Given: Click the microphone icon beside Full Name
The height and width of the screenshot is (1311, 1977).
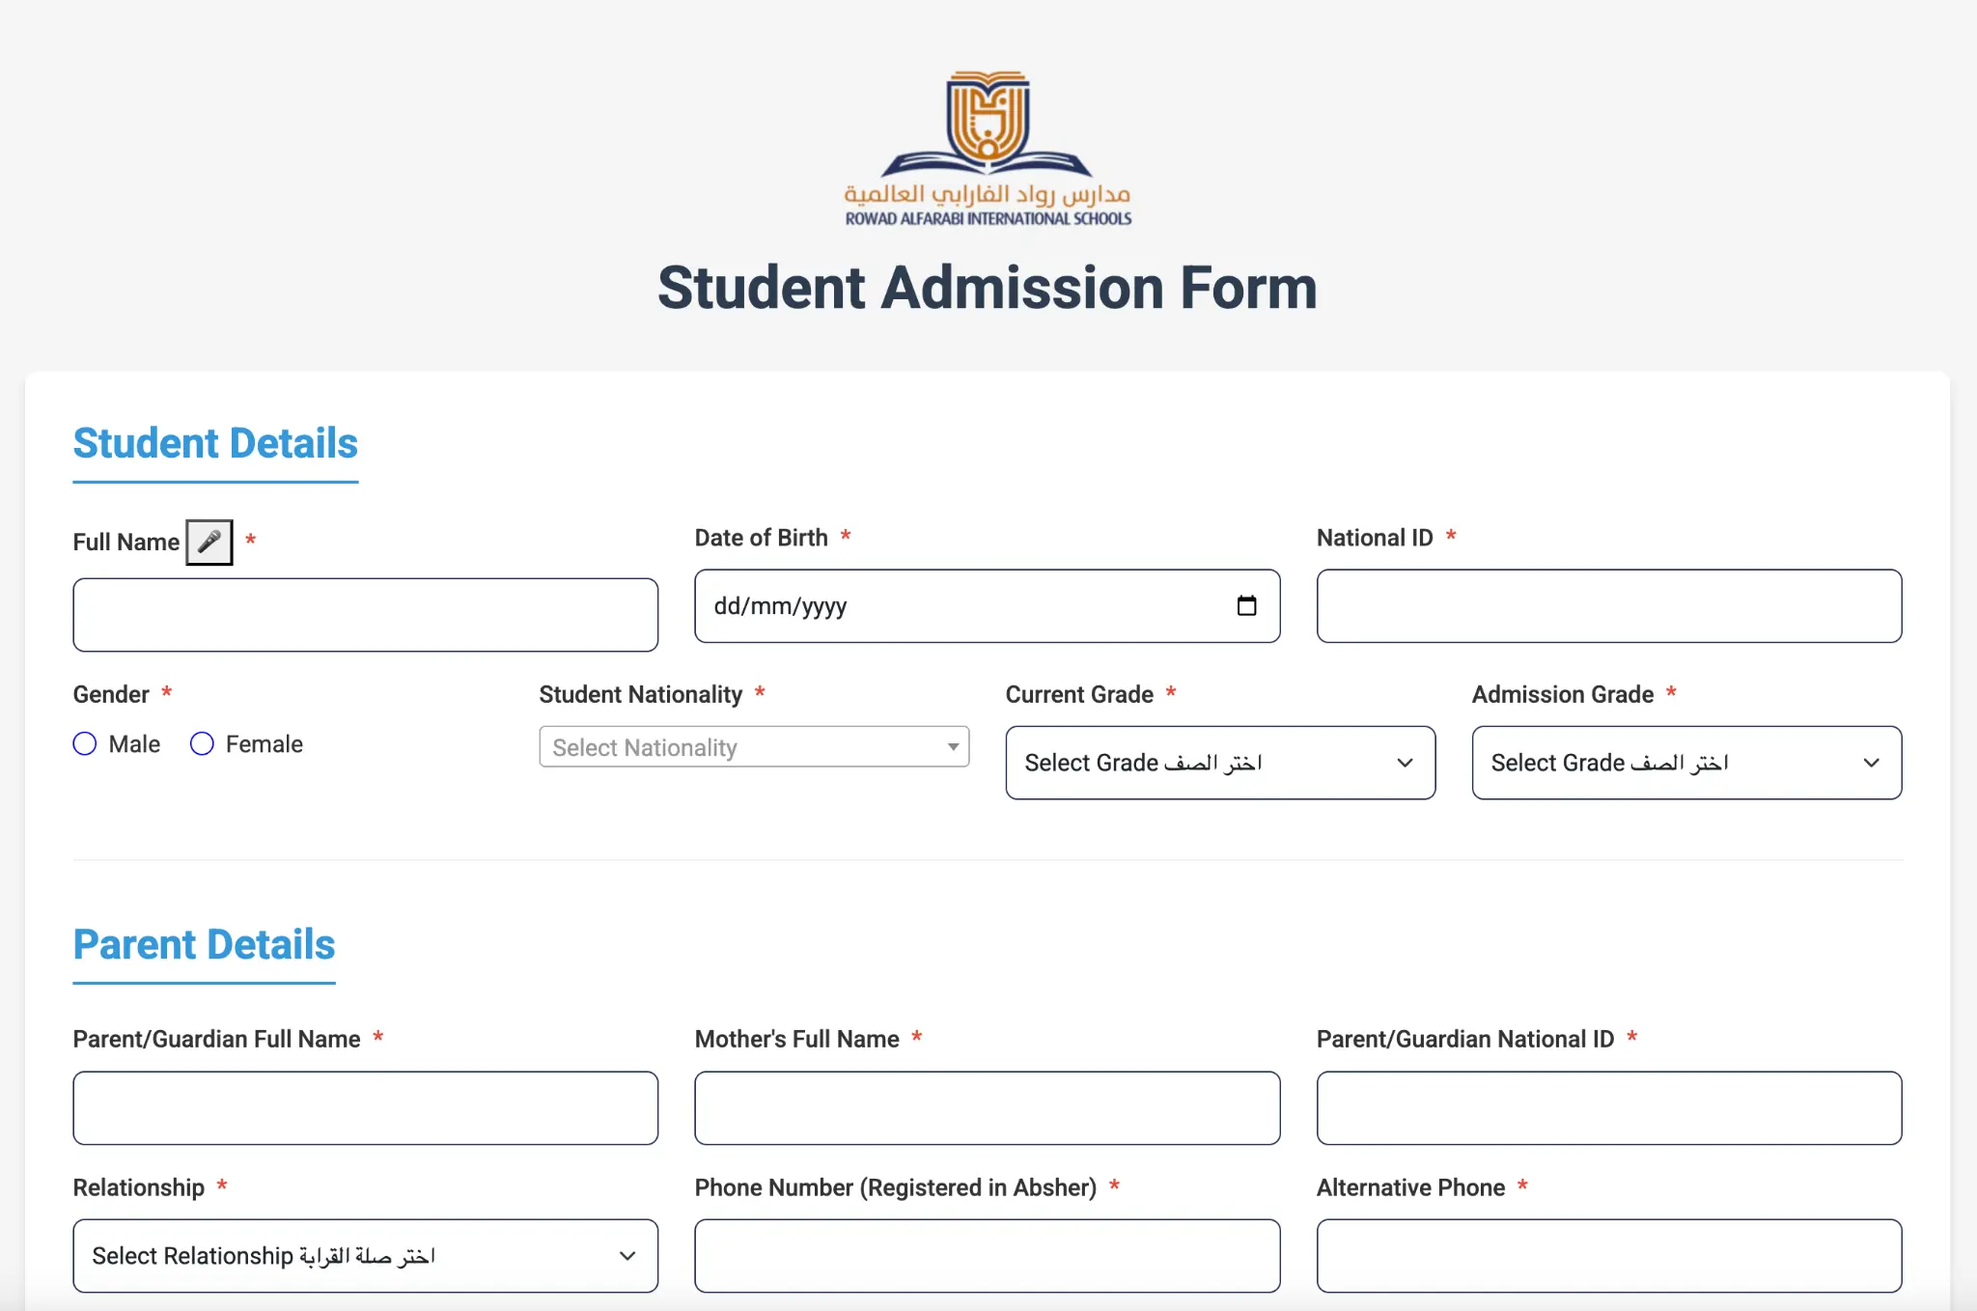Looking at the screenshot, I should coord(209,542).
